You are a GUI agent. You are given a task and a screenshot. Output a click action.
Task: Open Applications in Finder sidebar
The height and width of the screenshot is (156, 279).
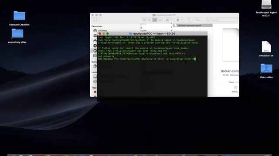(x=95, y=41)
